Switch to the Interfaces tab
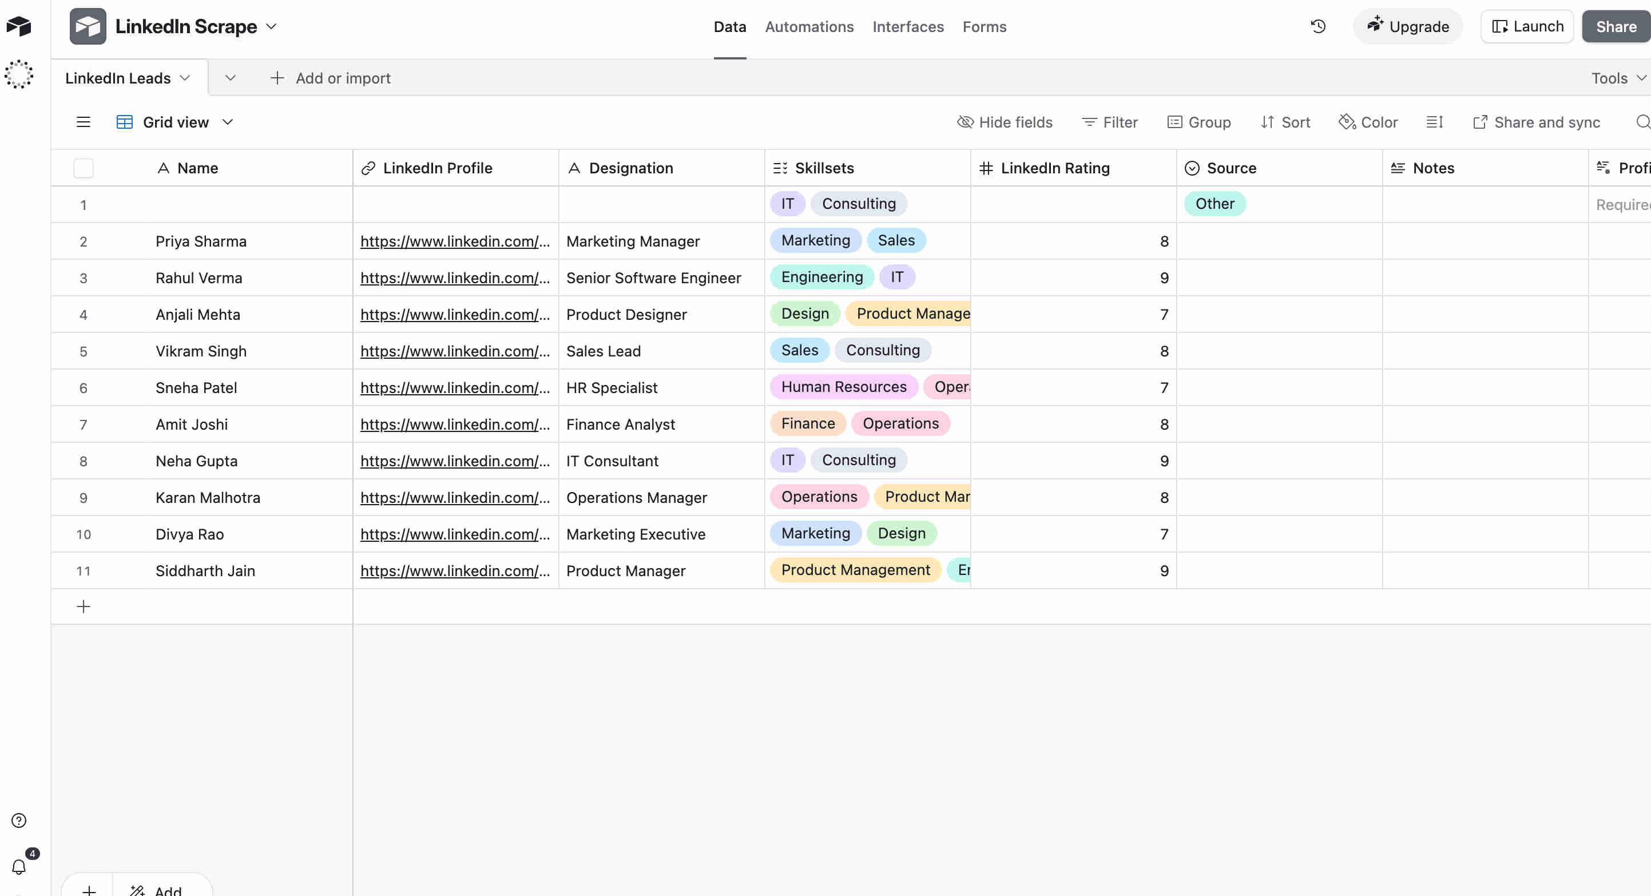1651x896 pixels. click(907, 26)
